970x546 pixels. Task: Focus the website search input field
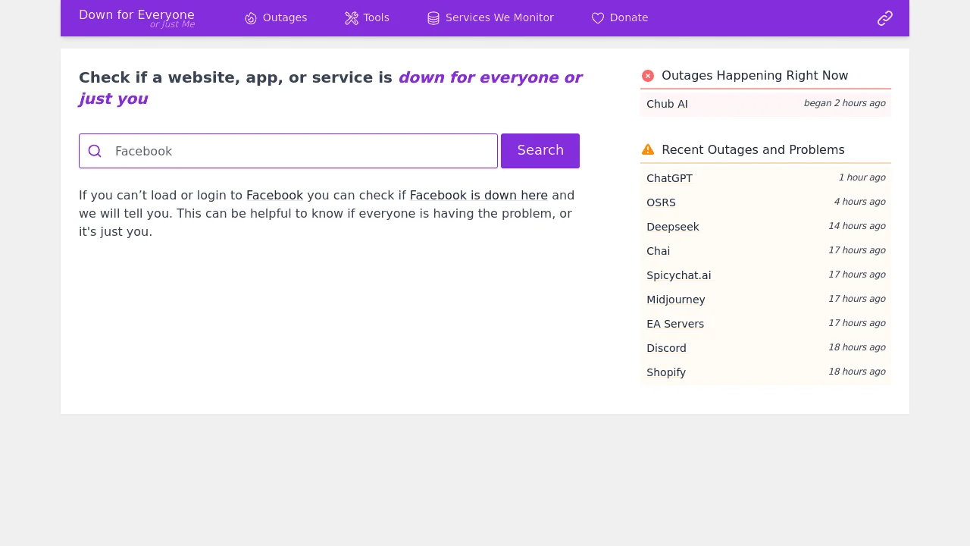point(303,151)
